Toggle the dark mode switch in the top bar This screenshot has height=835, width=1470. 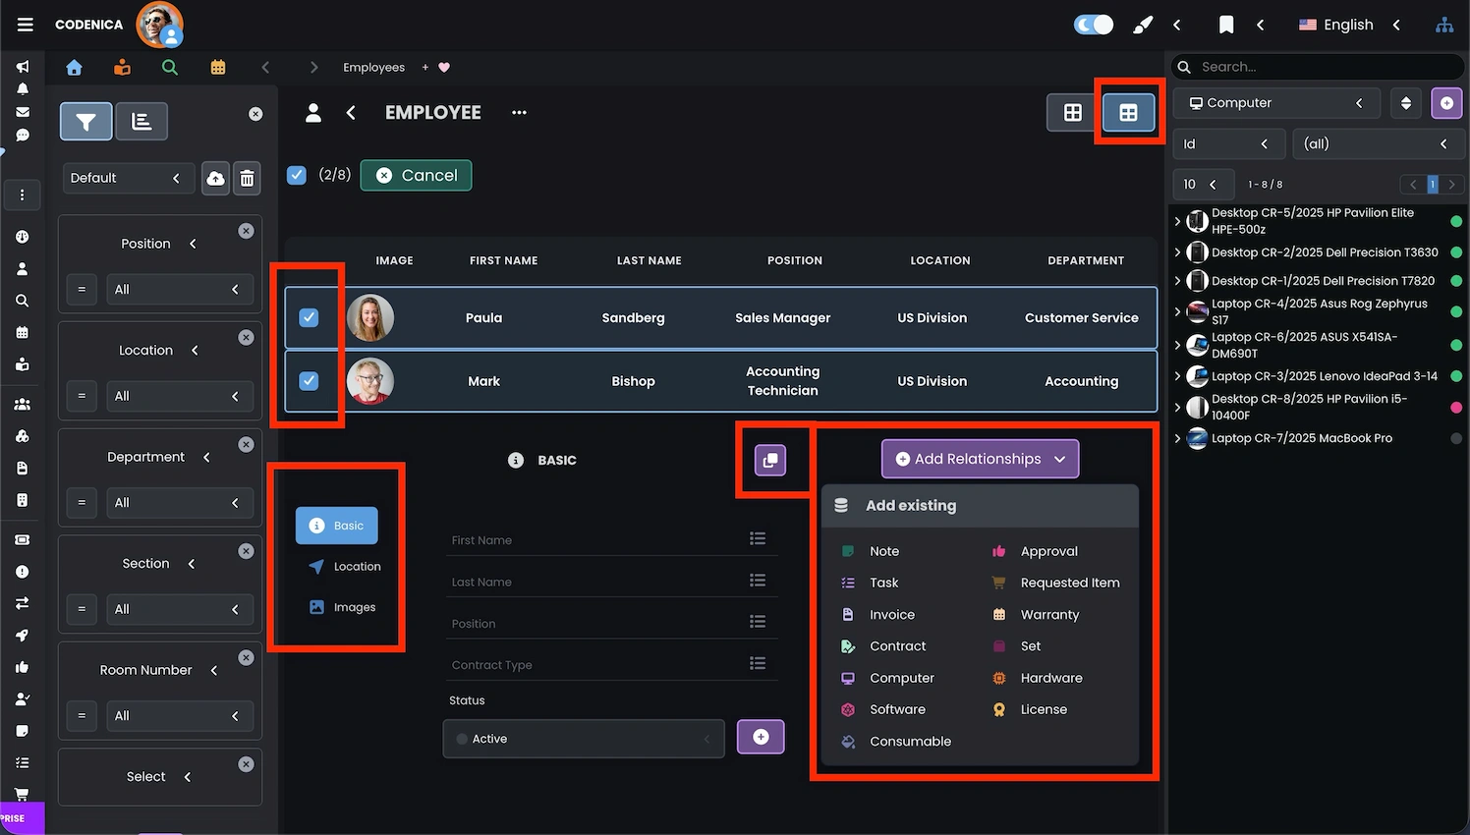tap(1093, 24)
